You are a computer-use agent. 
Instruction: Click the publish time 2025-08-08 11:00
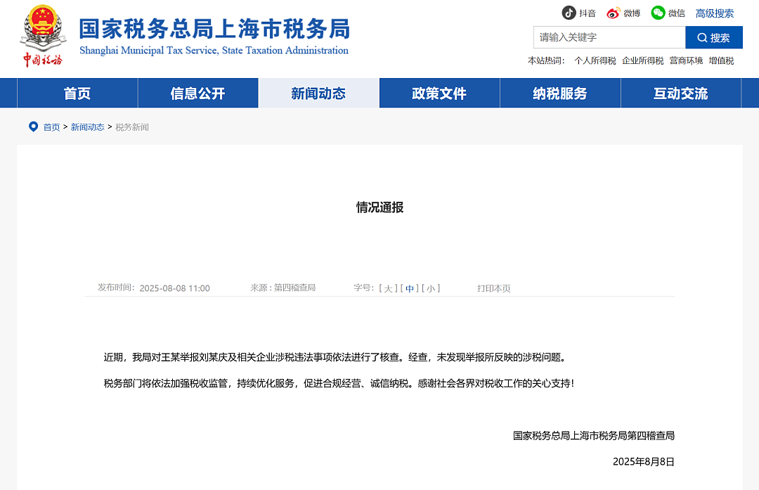click(x=175, y=288)
